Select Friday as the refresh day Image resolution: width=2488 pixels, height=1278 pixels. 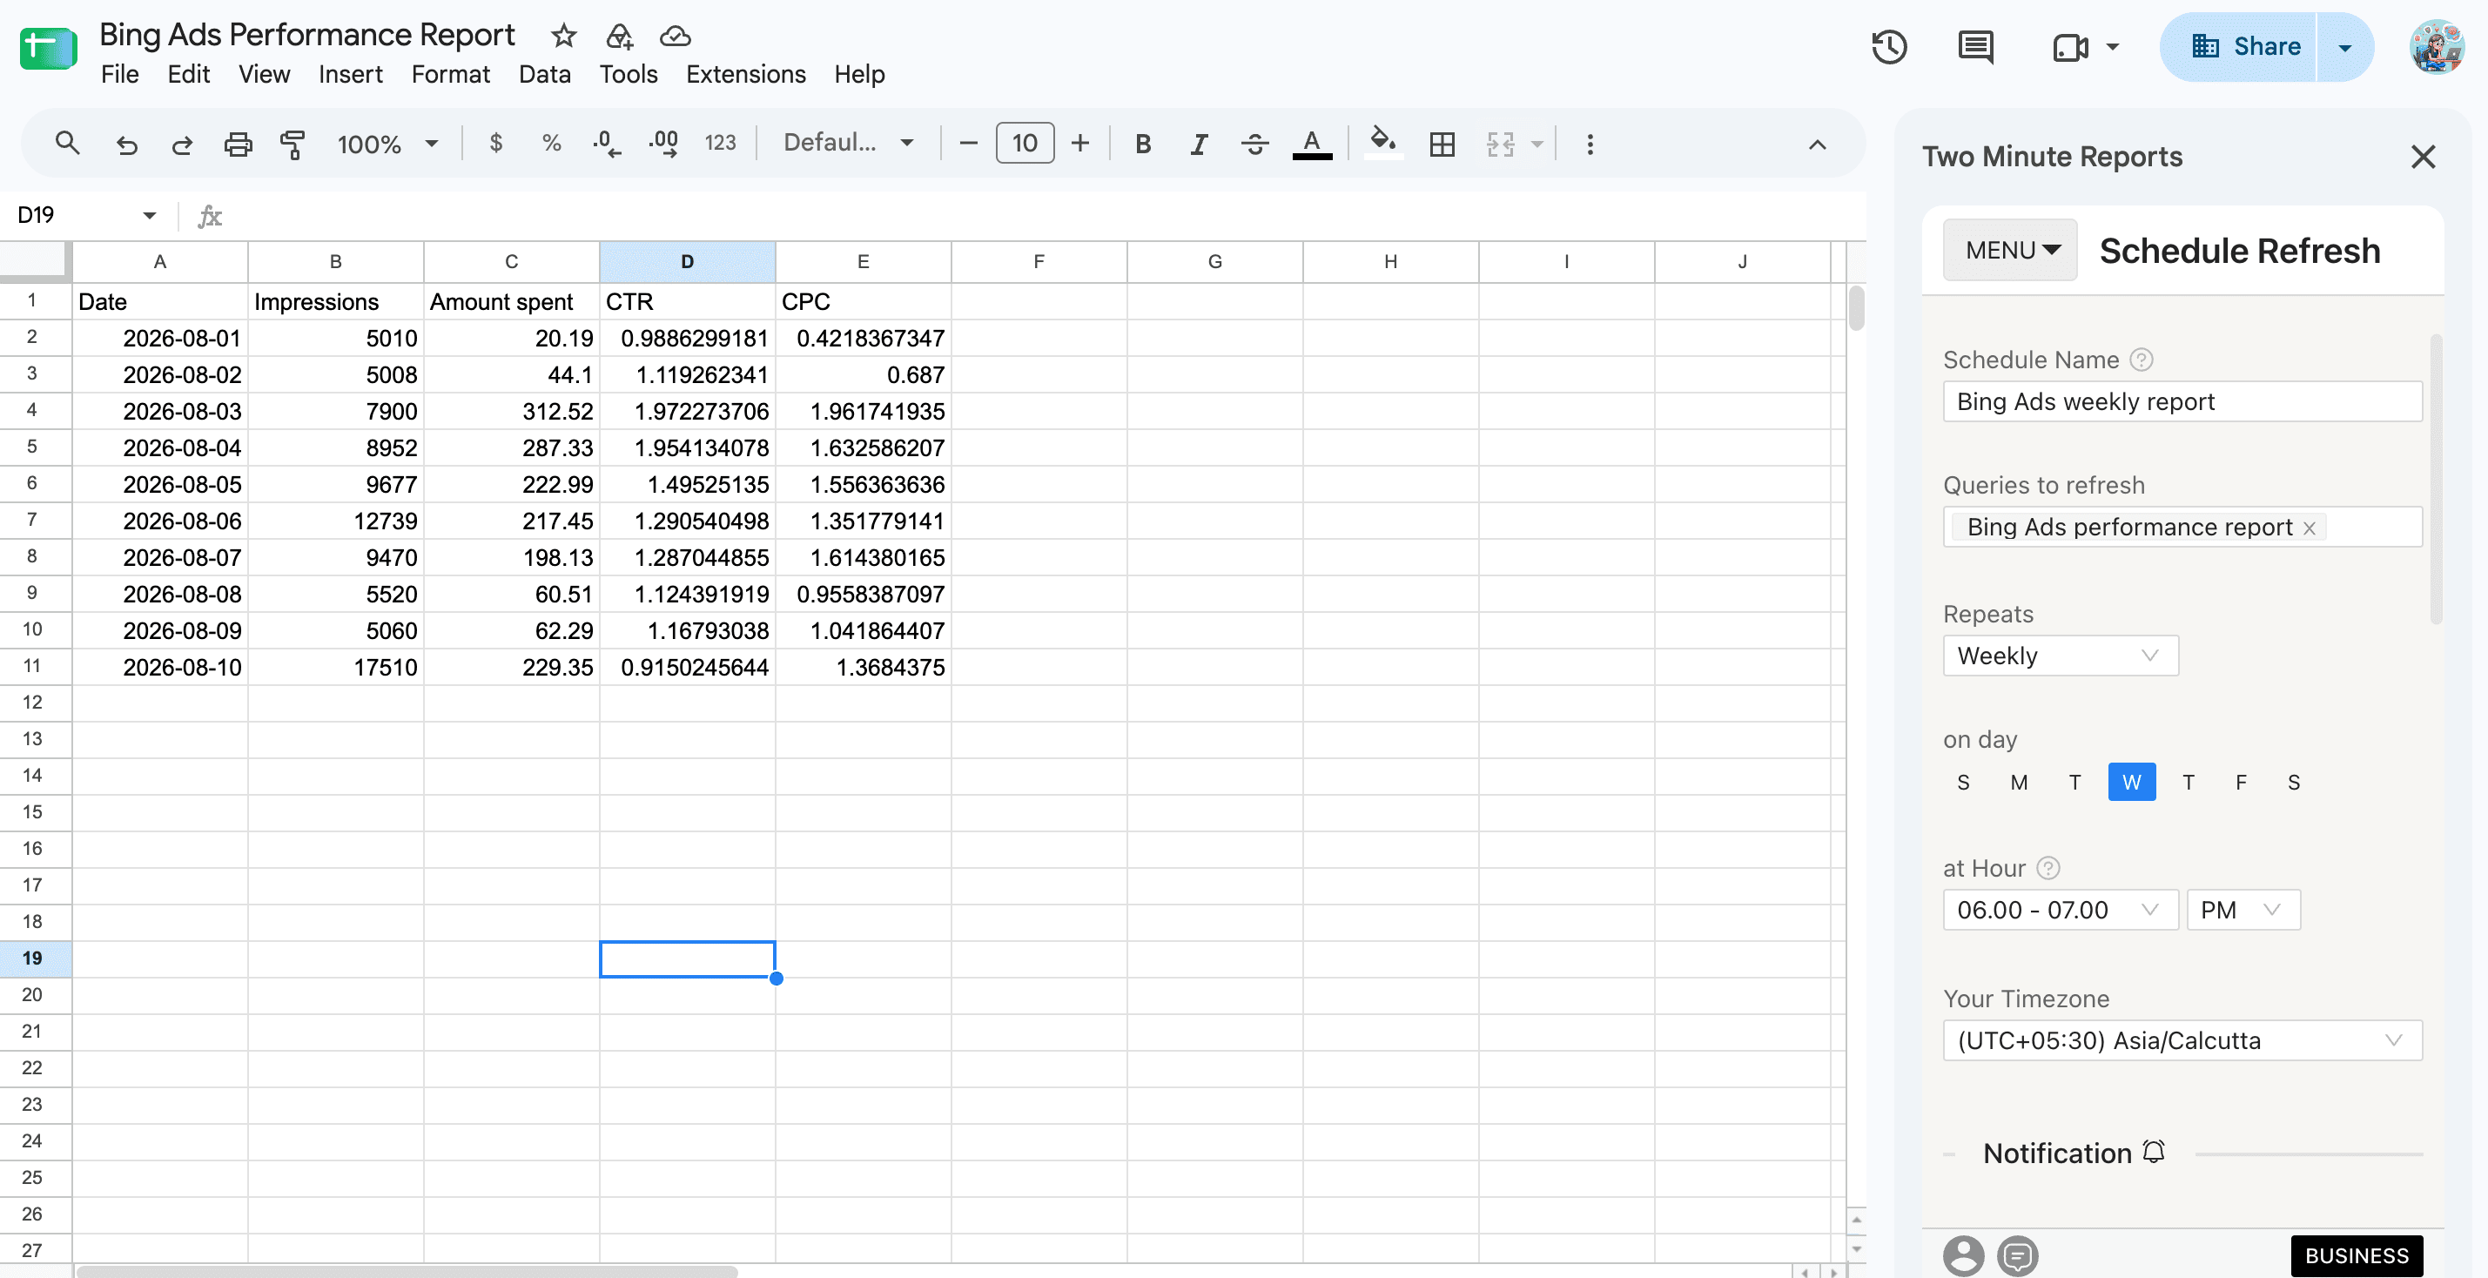click(x=2241, y=782)
